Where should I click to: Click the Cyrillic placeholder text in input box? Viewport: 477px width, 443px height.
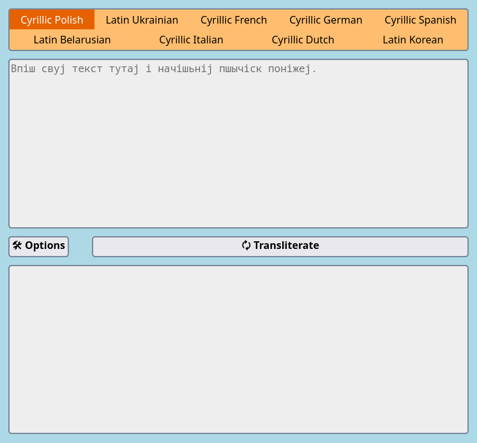click(x=163, y=69)
